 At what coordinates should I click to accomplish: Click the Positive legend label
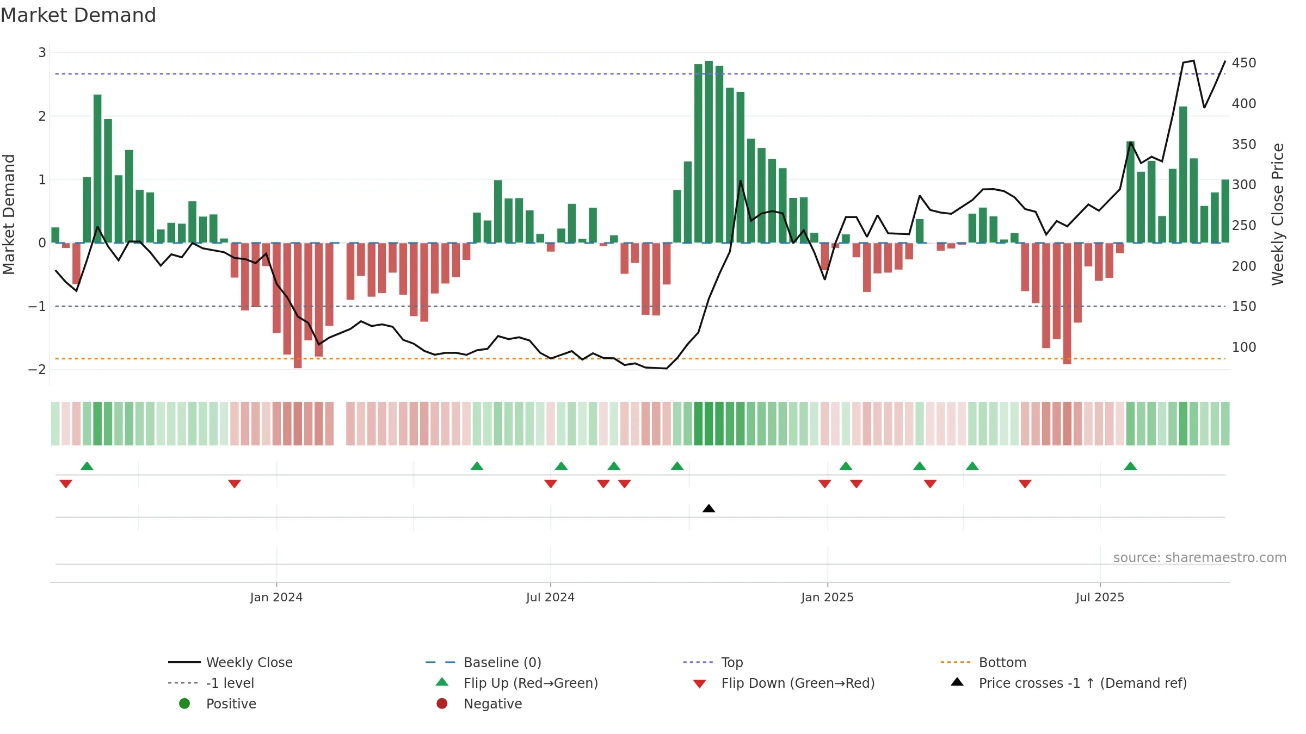pos(231,704)
